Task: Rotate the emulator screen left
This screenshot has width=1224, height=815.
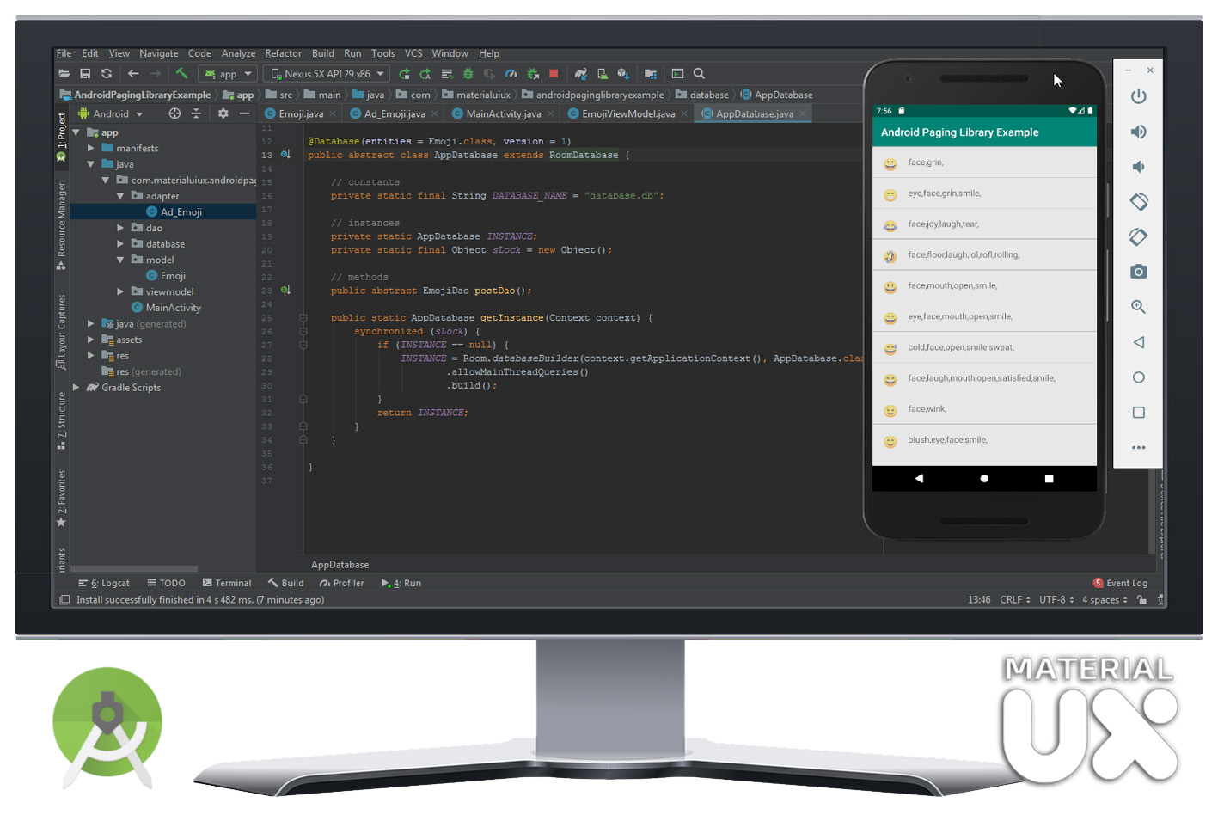Action: click(1138, 201)
